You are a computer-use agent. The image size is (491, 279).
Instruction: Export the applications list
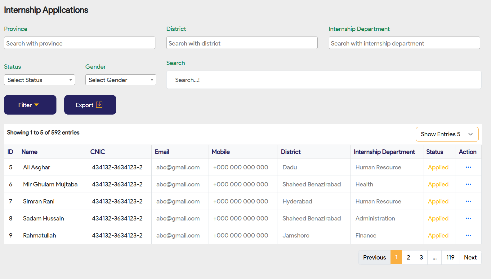point(90,105)
